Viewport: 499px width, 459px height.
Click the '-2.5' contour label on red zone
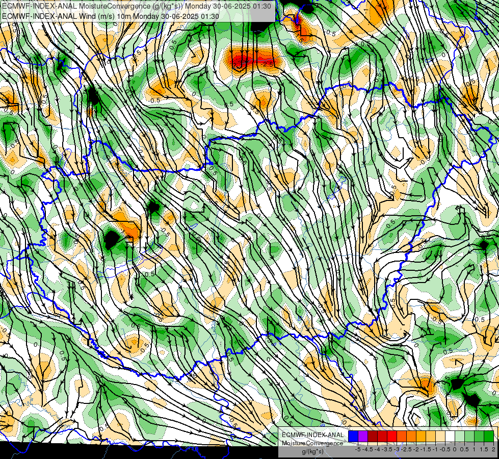pyautogui.click(x=268, y=64)
